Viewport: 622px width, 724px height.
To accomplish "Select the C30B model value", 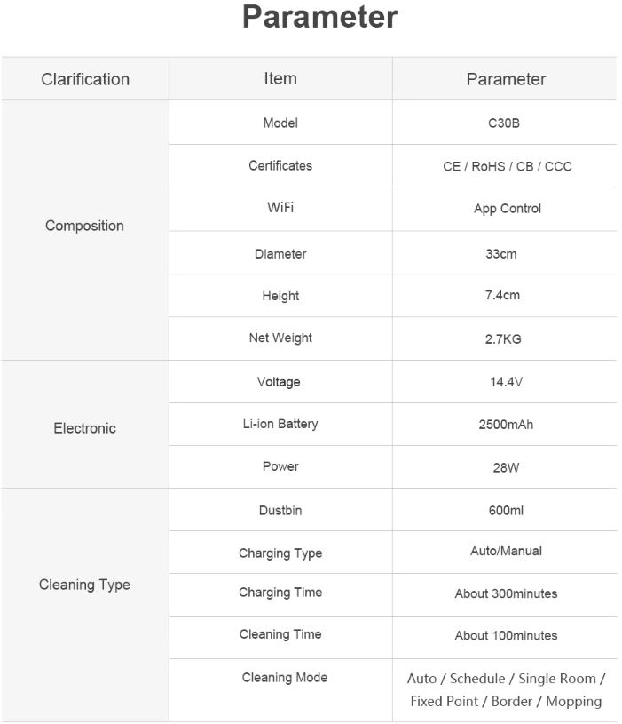I will tap(503, 123).
